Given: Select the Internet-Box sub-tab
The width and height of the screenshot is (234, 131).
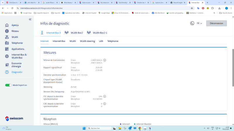Looking at the screenshot, I should coord(59,41).
